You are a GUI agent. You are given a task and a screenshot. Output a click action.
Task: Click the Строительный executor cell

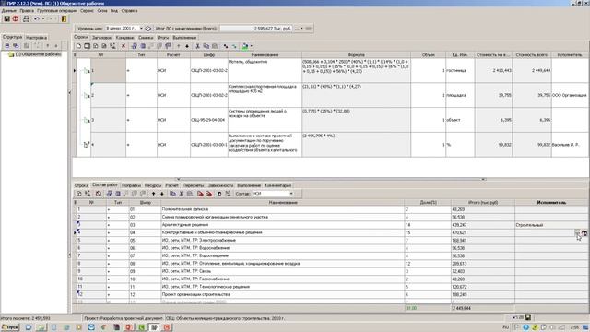[x=551, y=225]
